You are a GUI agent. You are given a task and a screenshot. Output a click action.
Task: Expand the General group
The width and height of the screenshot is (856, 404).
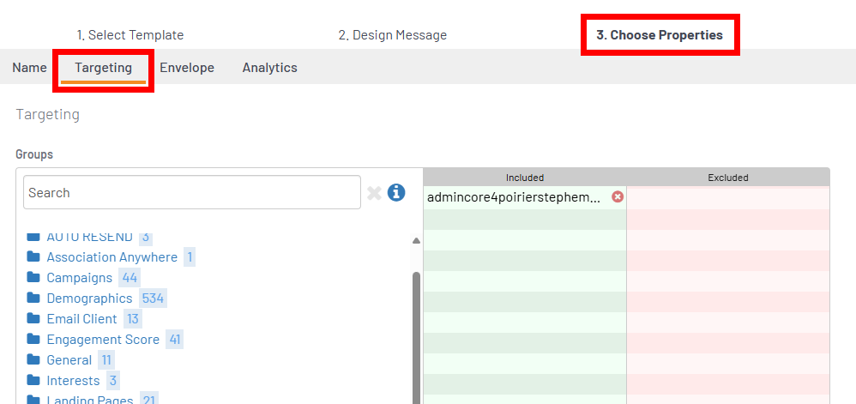(69, 360)
